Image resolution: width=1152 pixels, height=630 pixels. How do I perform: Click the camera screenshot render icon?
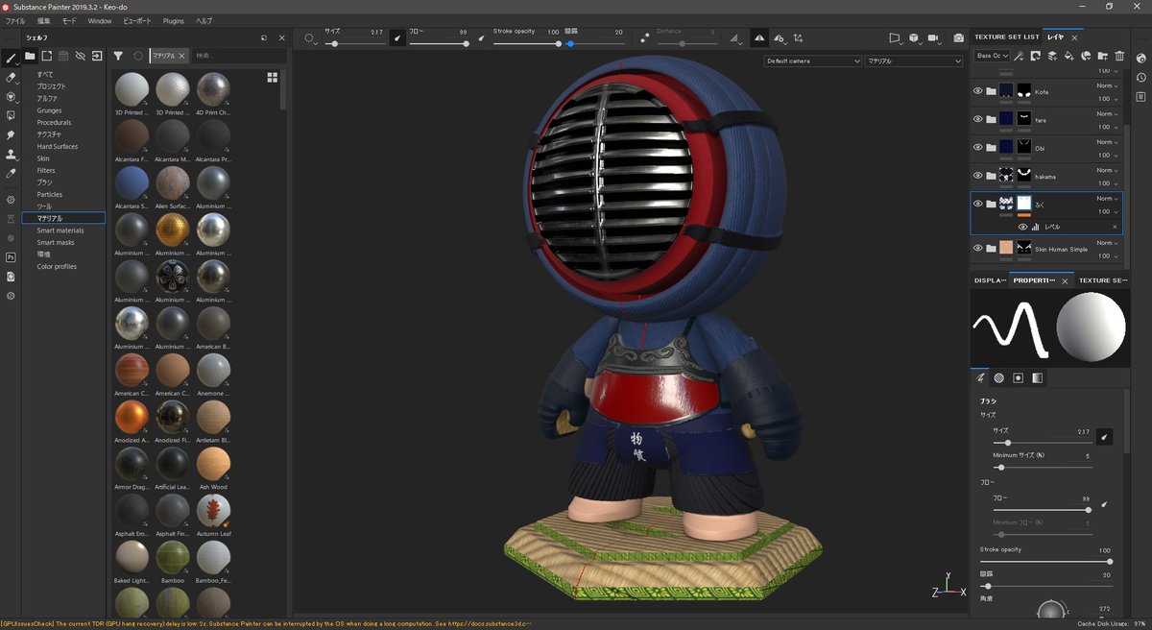tap(958, 38)
